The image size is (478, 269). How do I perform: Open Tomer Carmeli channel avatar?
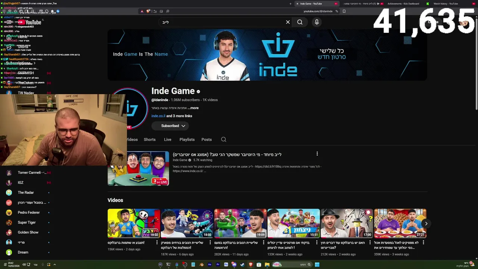click(x=9, y=173)
